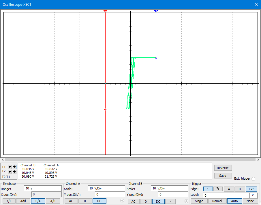261x205 pixels.
Task: Select rising edge trigger icon
Action: pos(208,189)
